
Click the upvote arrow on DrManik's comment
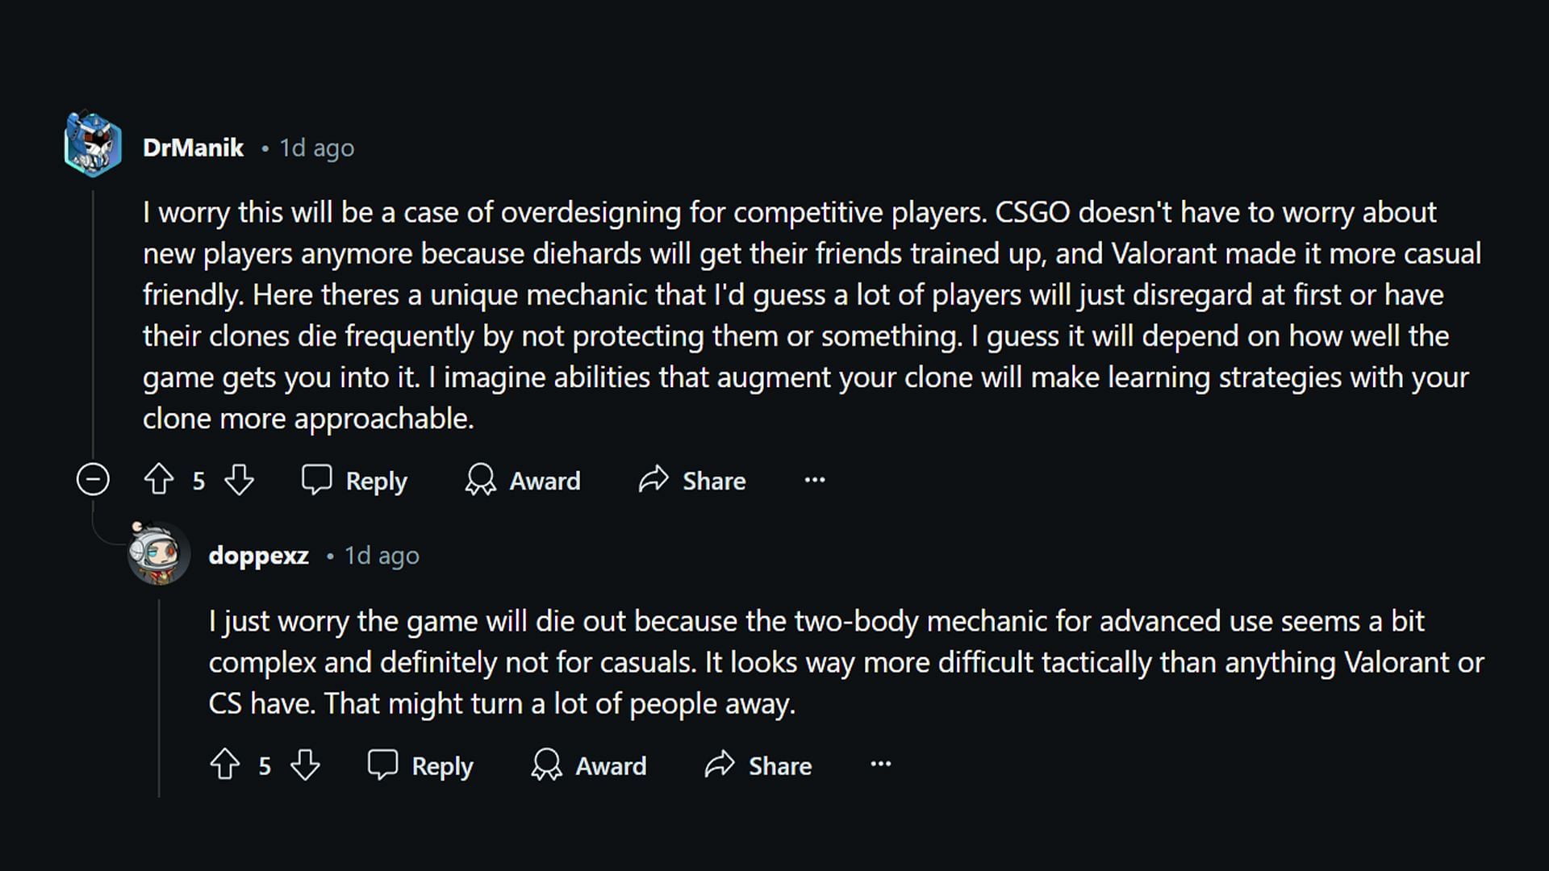[160, 481]
